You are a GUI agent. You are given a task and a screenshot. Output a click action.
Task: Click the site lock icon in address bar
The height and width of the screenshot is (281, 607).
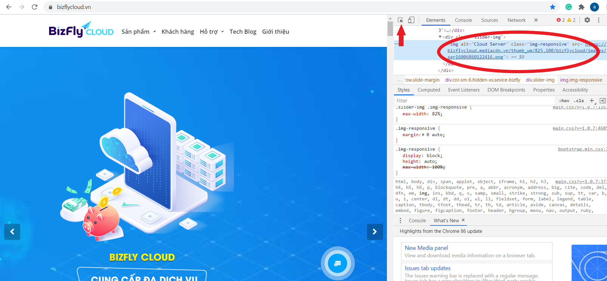click(50, 7)
